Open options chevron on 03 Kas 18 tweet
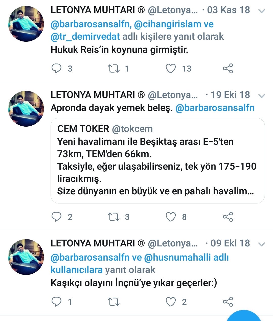This screenshot has width=273, height=321. pos(262,11)
